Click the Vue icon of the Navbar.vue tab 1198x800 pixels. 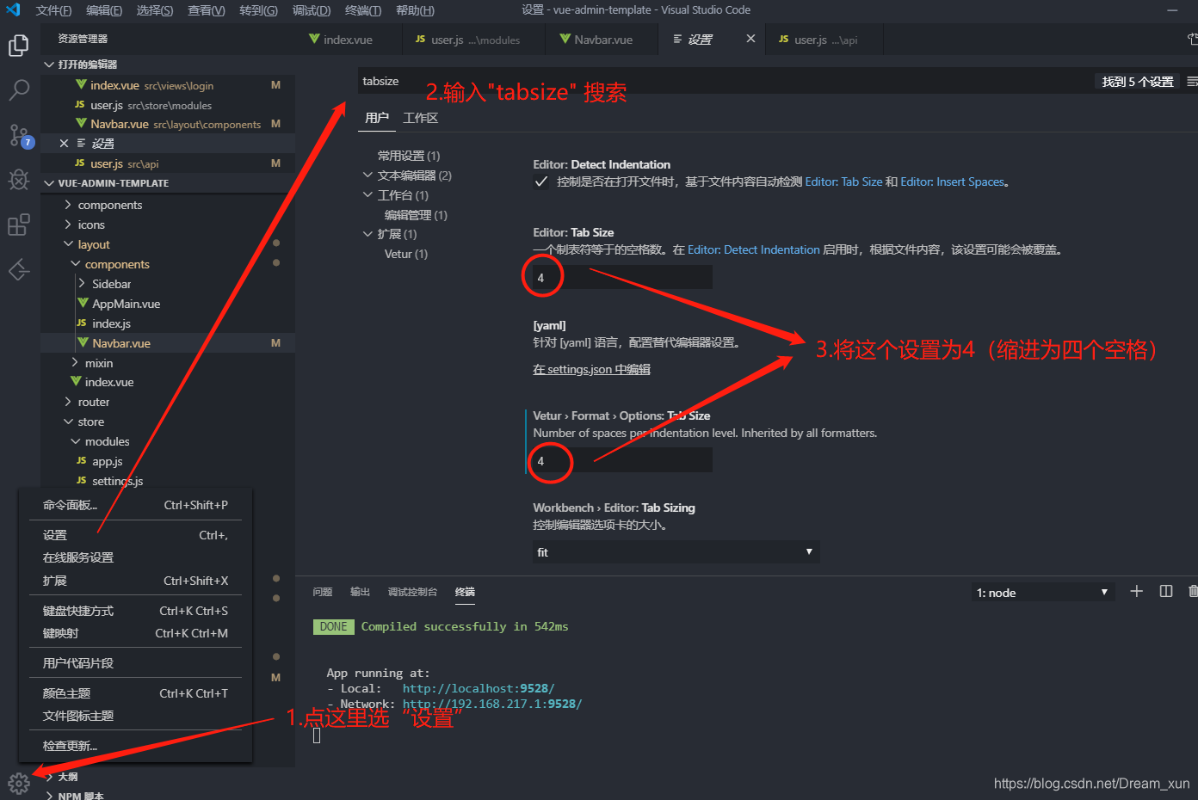(565, 39)
